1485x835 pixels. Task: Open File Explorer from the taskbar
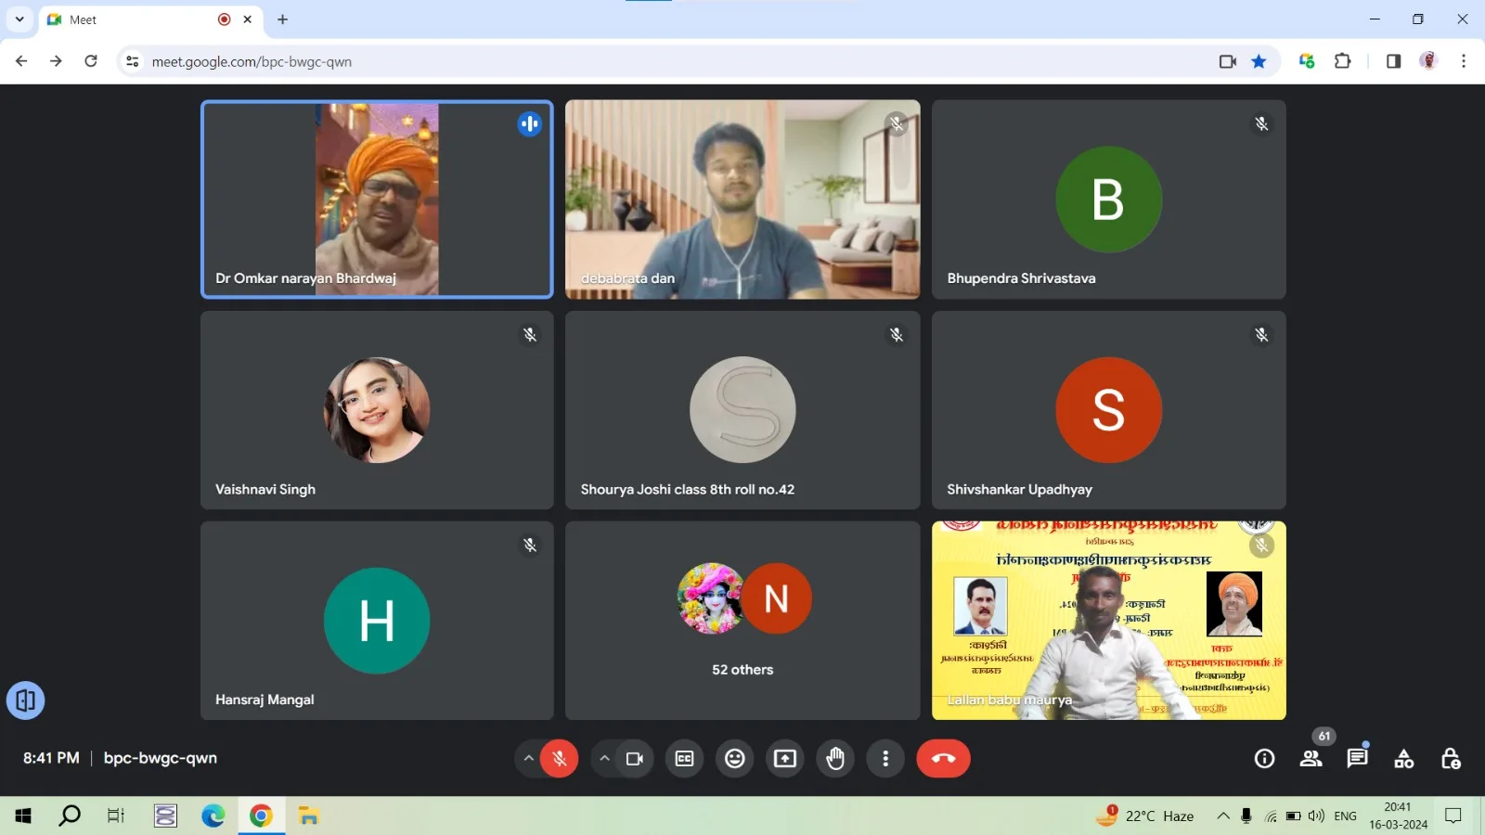[309, 816]
